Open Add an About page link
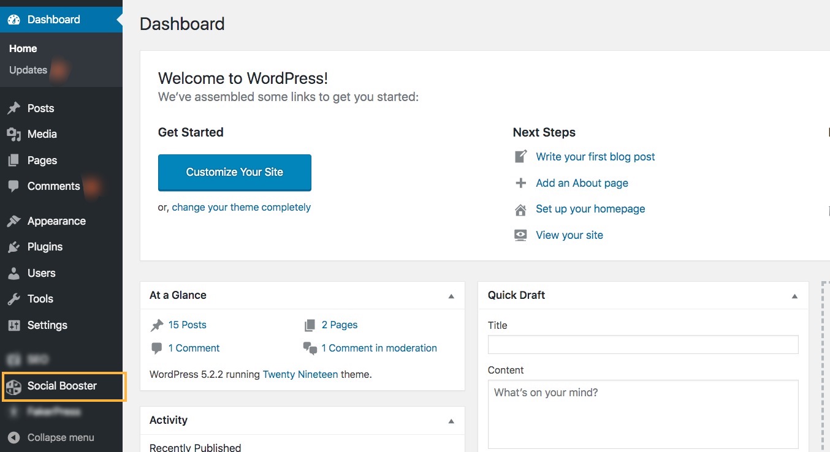 (x=582, y=183)
